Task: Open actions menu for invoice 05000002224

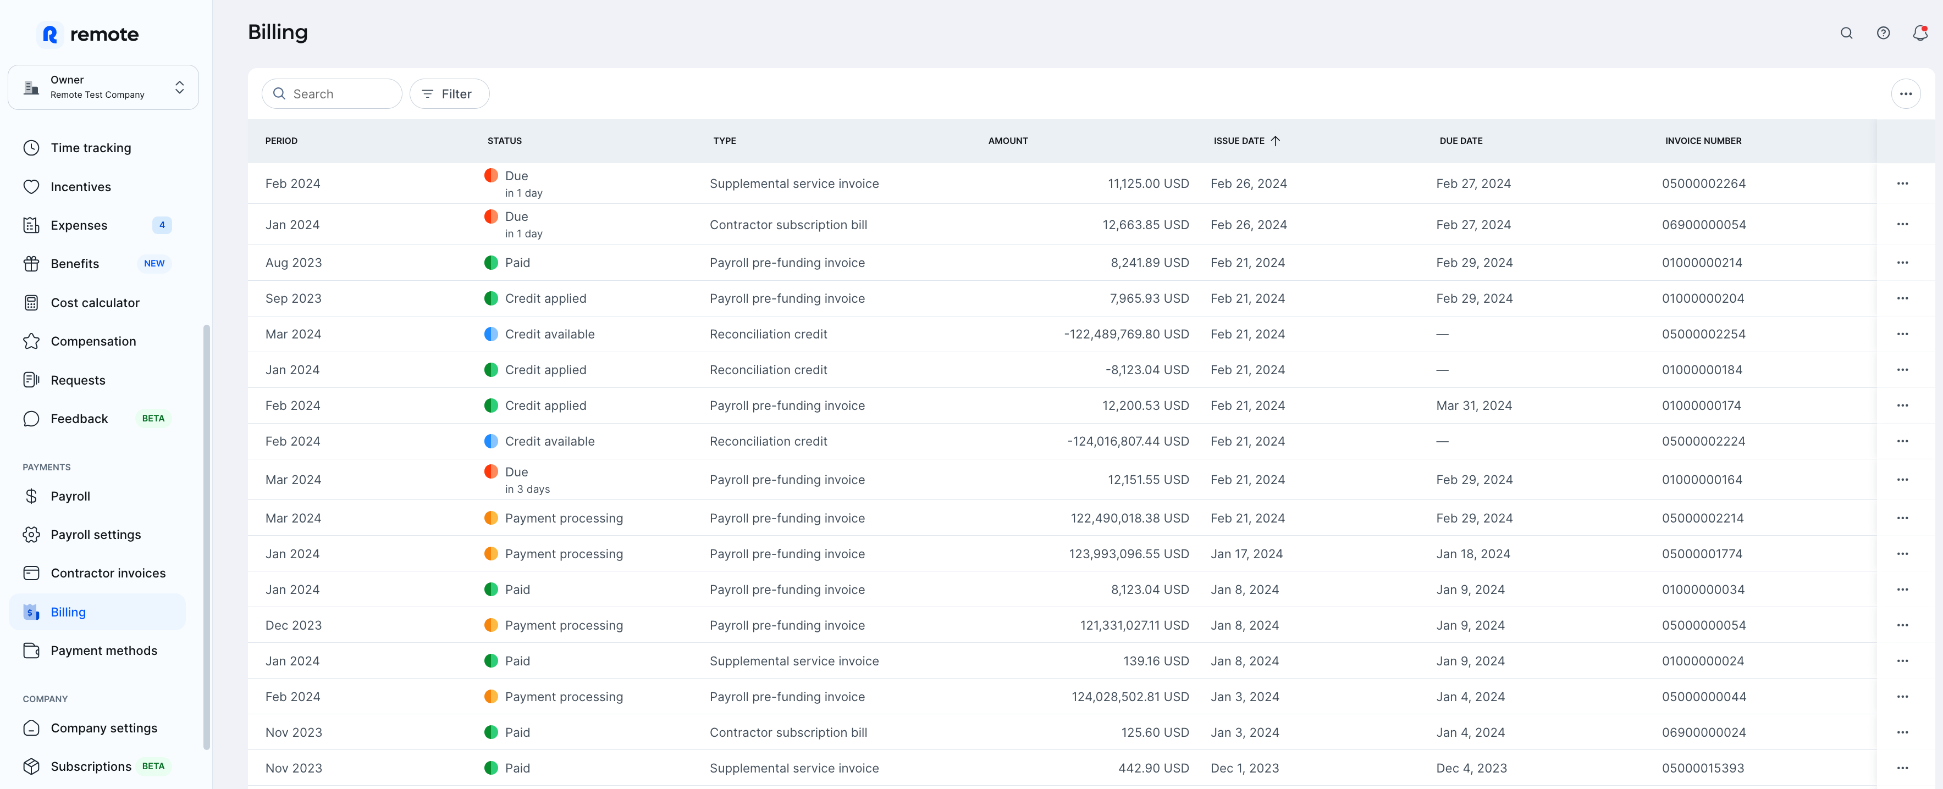Action: [1902, 442]
